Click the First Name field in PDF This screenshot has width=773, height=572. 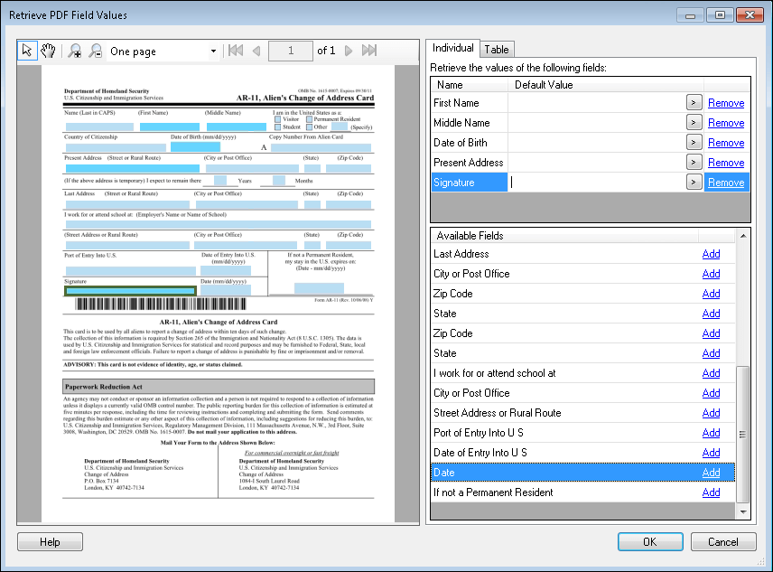coord(170,127)
